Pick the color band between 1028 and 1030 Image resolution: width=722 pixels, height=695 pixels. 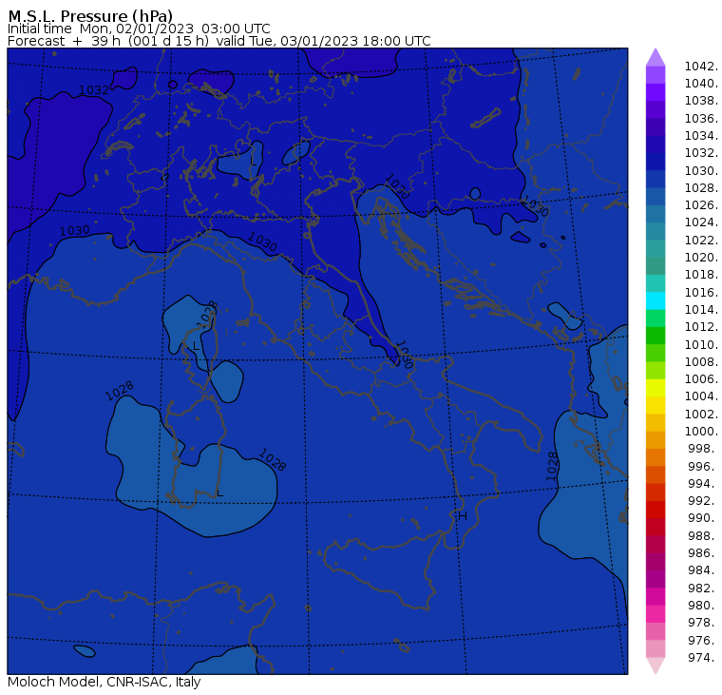(x=655, y=180)
